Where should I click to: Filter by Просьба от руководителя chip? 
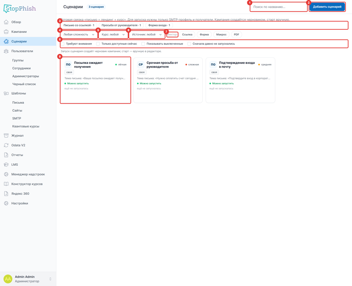121,25
